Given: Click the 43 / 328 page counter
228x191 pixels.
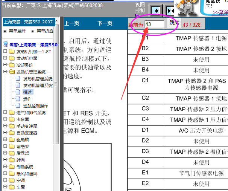Looking at the screenshot, I should 192,25.
